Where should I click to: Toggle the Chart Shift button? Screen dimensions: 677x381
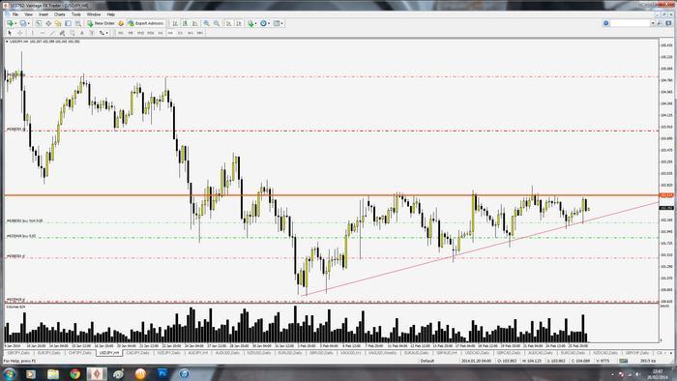[238, 23]
